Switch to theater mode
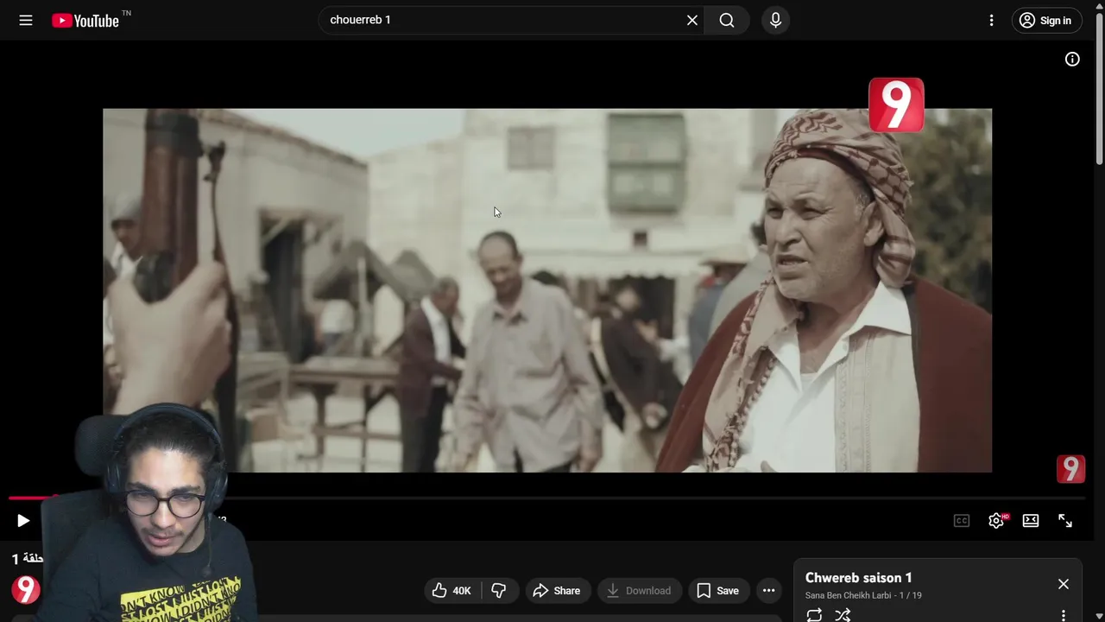Screen dimensions: 1105x622 point(1031,520)
